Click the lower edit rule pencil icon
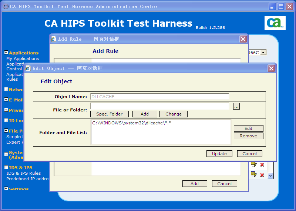 point(254,174)
